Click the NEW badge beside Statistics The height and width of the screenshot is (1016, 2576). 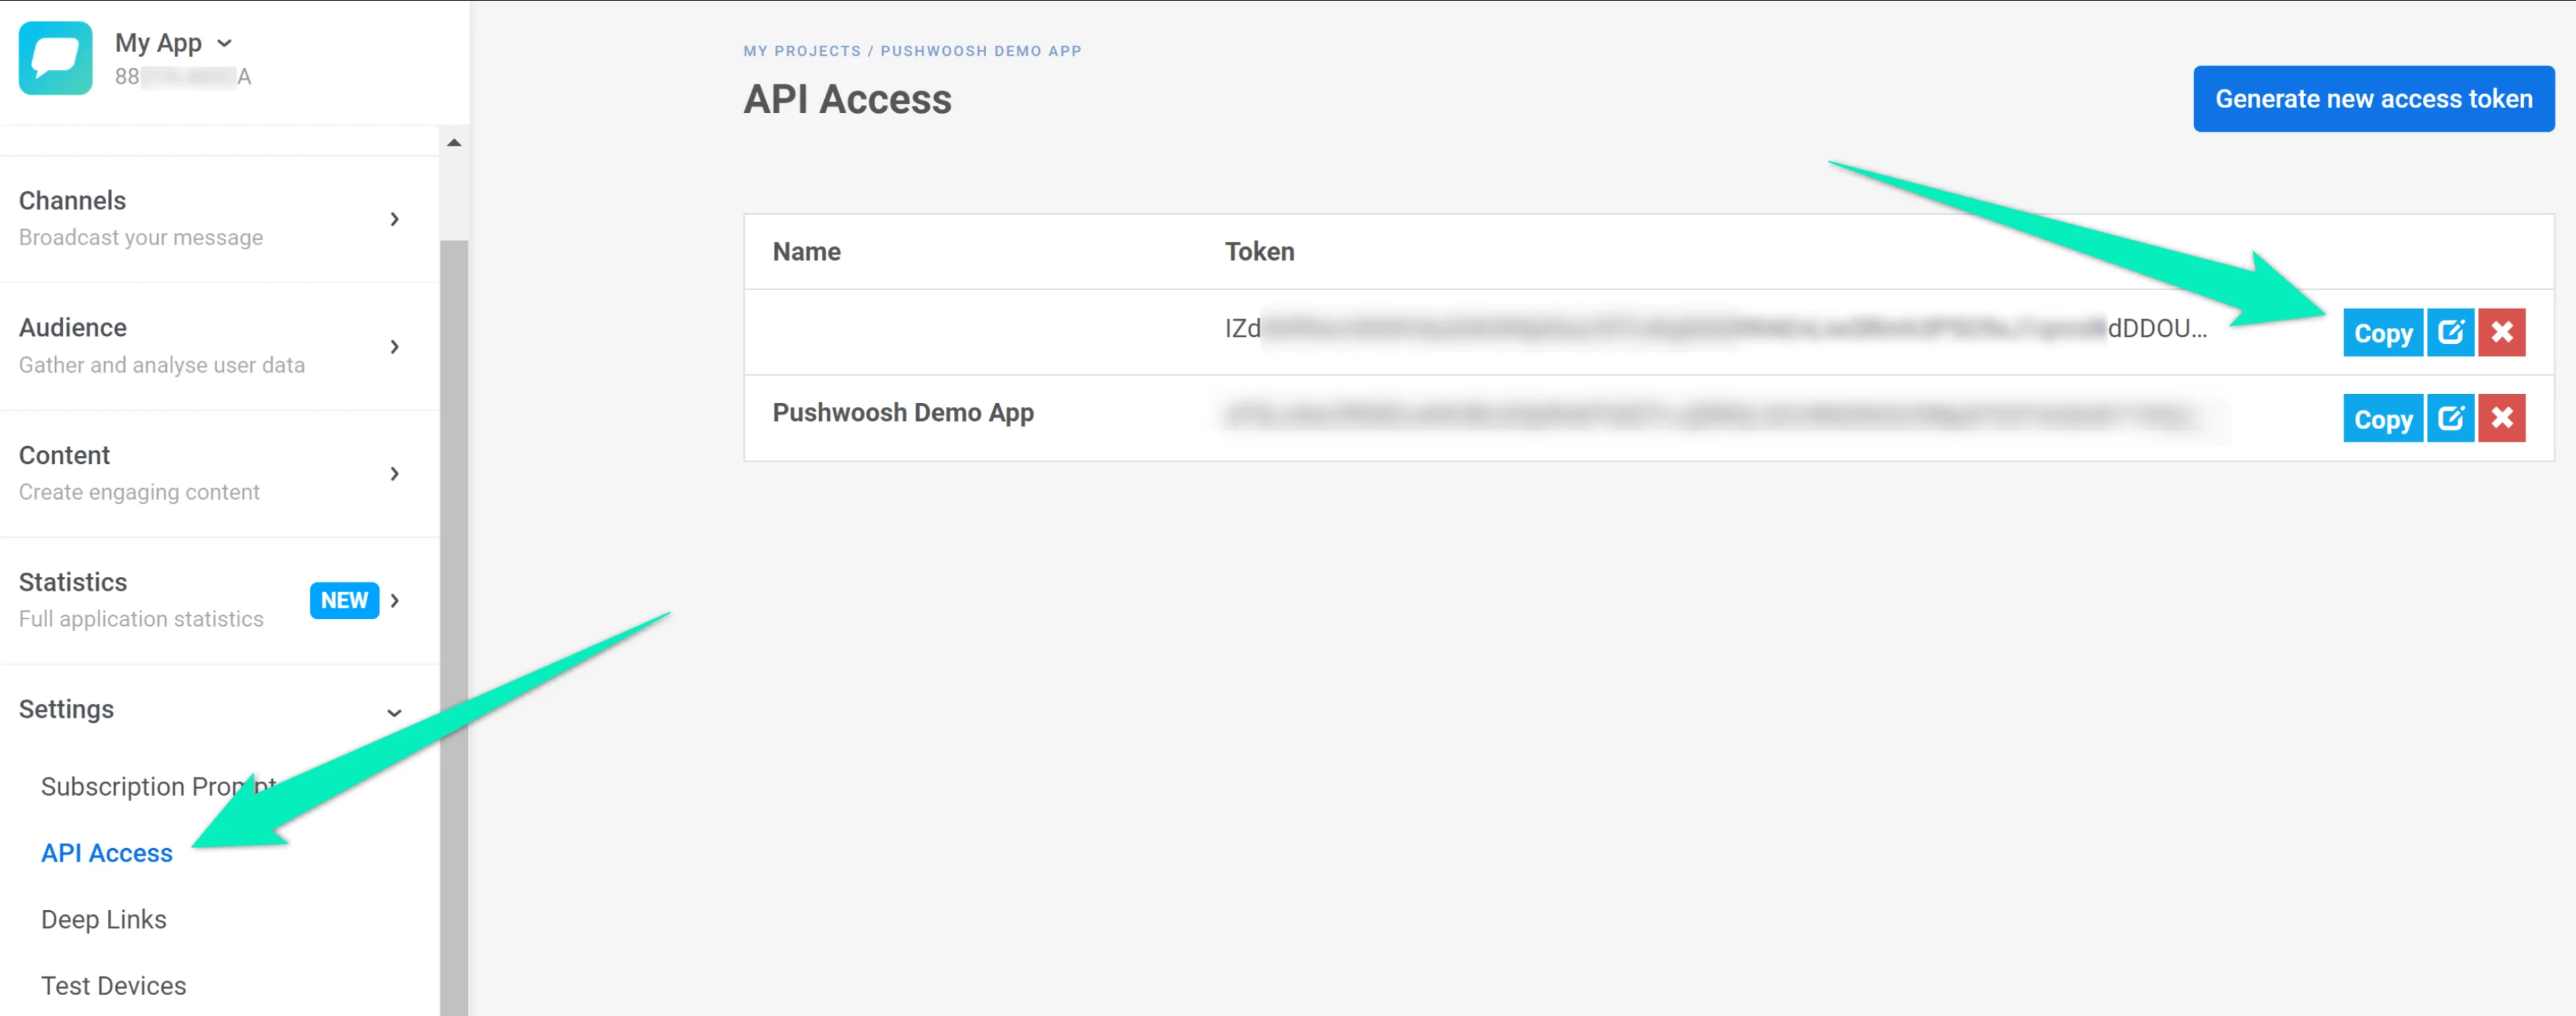point(344,600)
